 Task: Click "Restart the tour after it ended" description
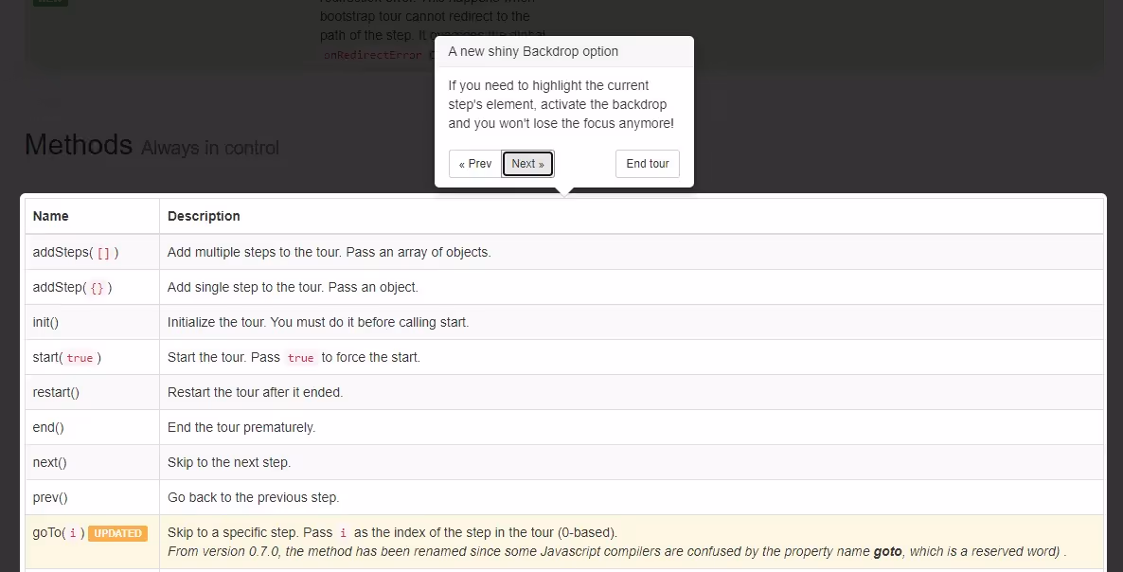[x=256, y=392]
